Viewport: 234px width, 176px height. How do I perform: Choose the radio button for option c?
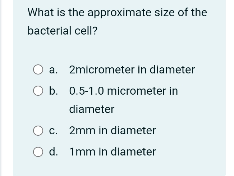click(x=38, y=131)
